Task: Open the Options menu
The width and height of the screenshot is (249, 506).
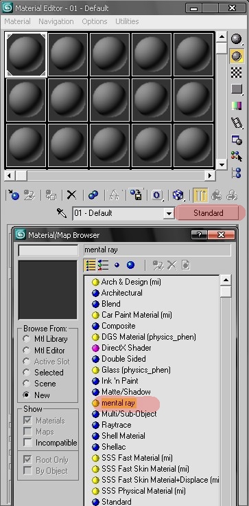Action: [94, 21]
